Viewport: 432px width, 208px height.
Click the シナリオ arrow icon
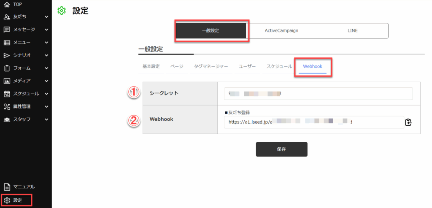(x=7, y=55)
